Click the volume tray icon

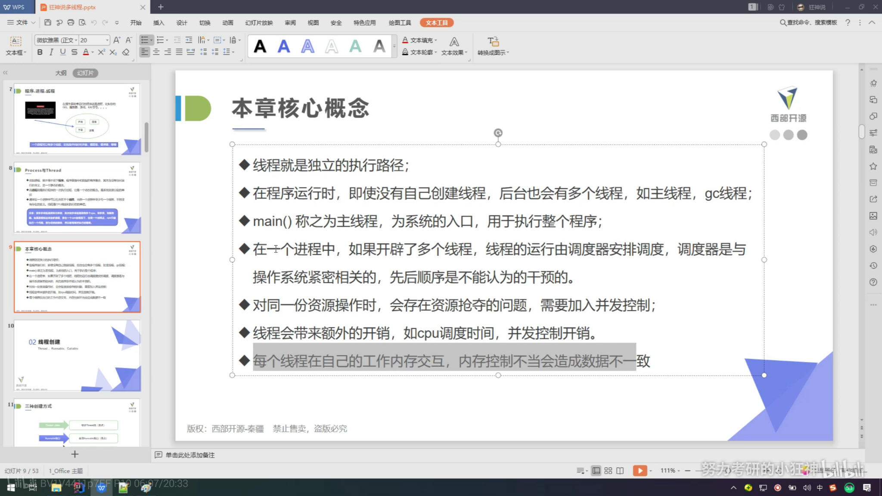pos(807,487)
